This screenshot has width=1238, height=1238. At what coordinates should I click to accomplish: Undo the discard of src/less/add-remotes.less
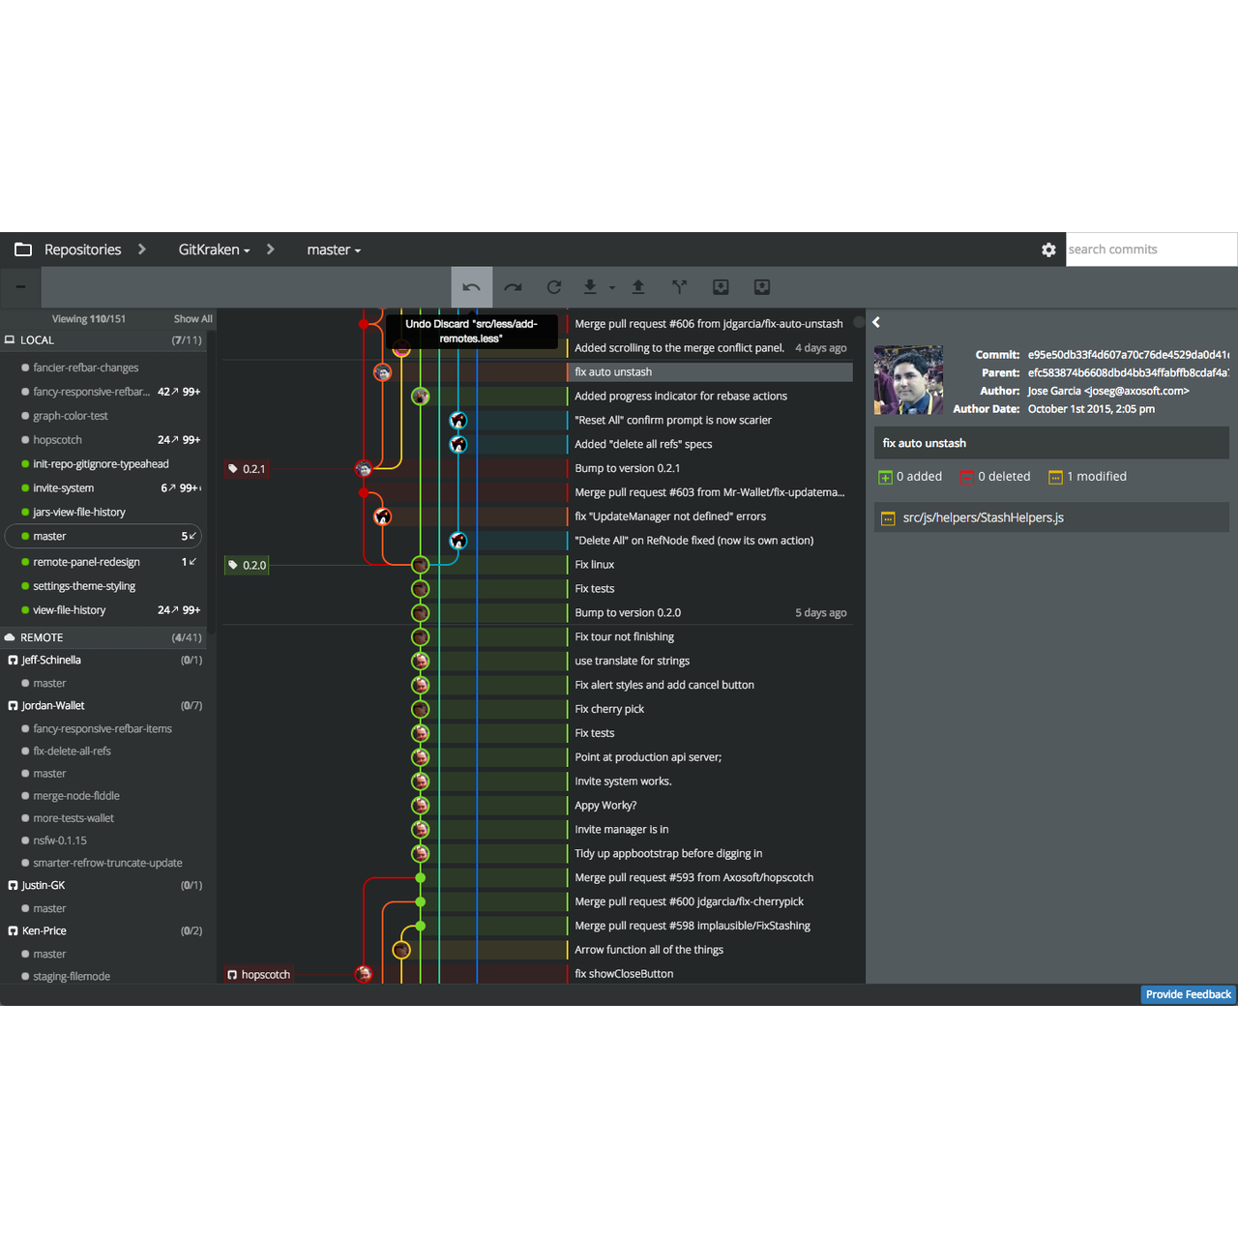471,286
